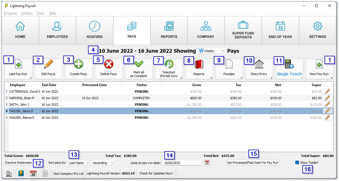Screen dimensions: 339x181
Task: Expand Payslips button dropdown arrow
Action: 241,78
